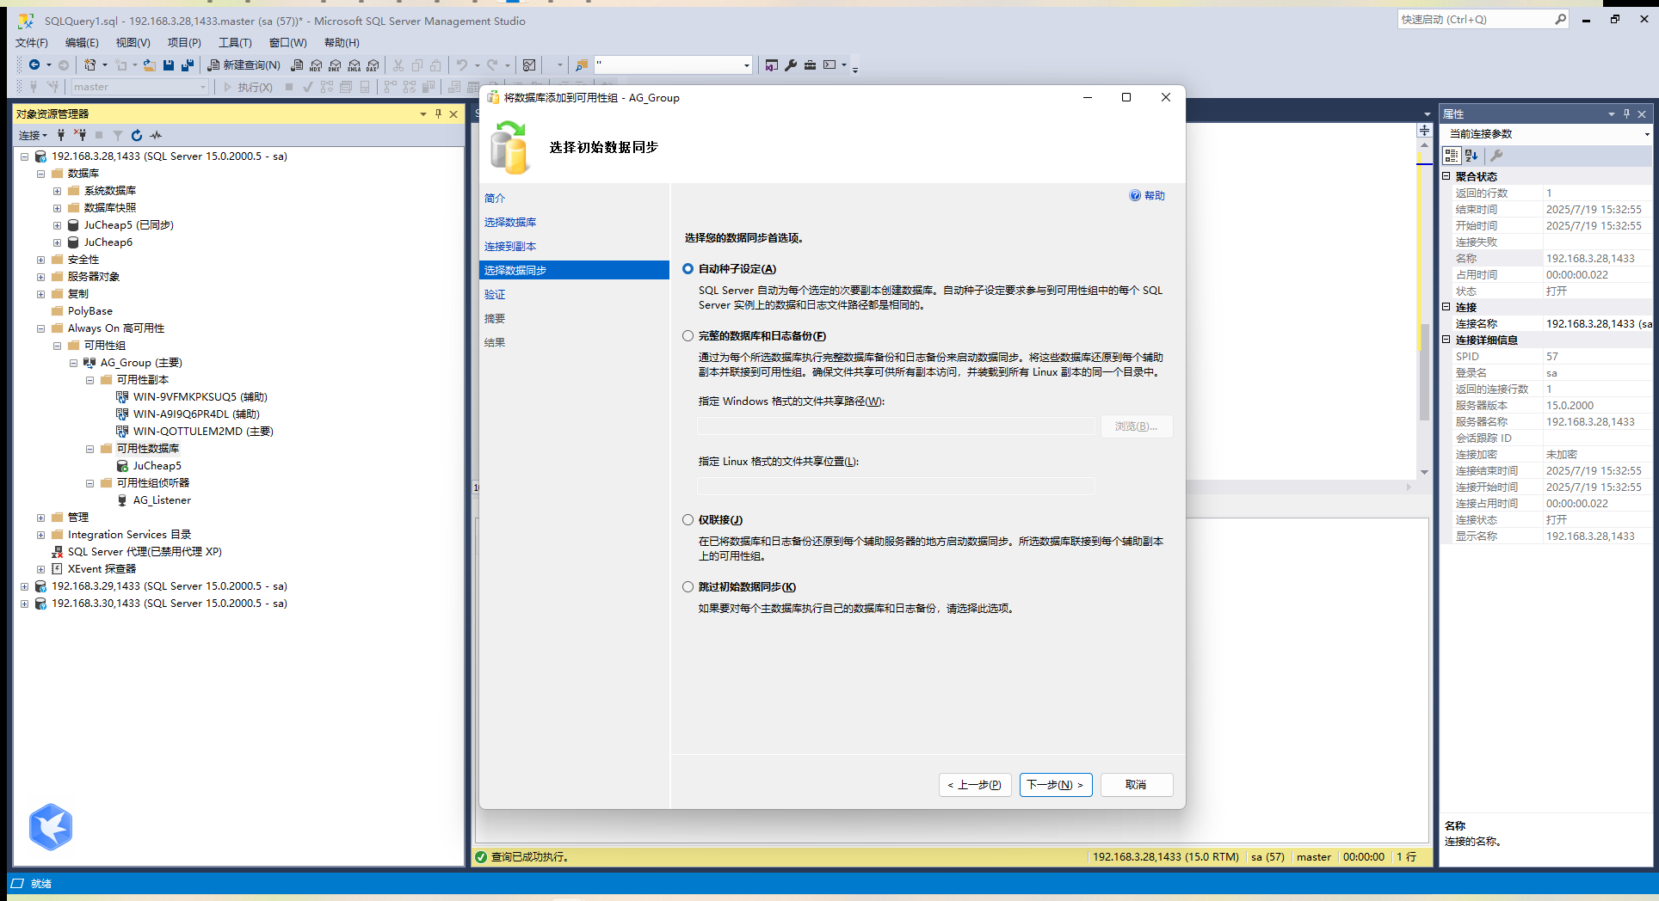Refresh the Object Explorer tree

(x=137, y=135)
